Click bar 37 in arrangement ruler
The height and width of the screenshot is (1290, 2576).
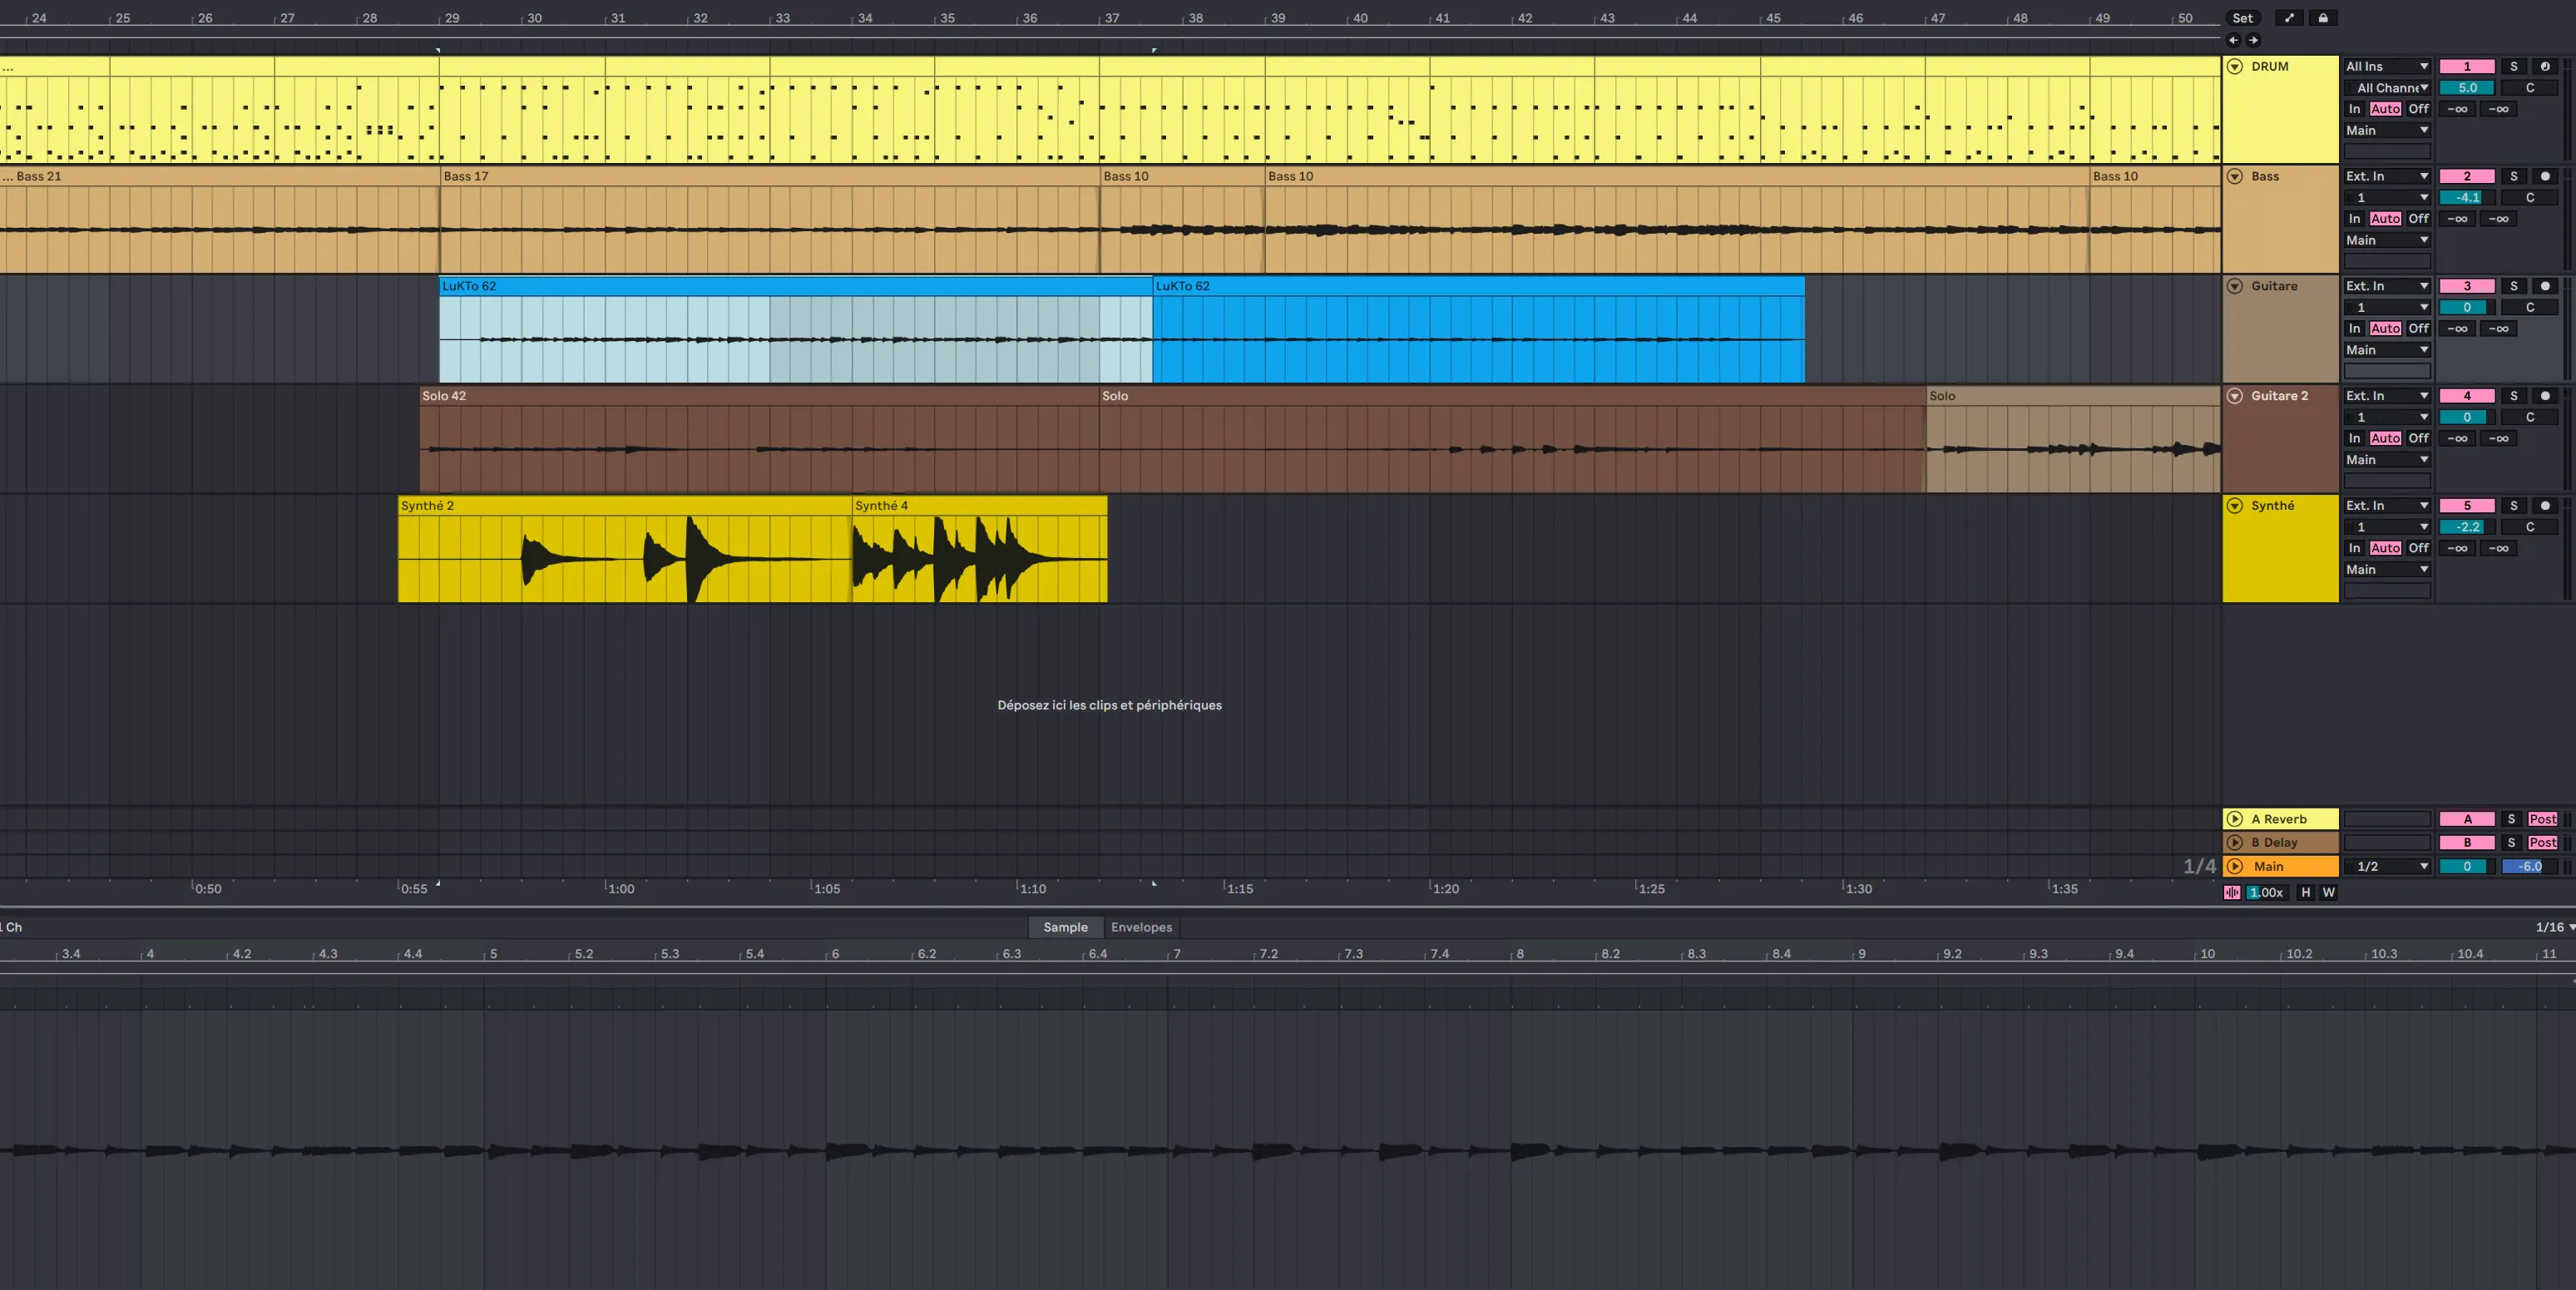click(1112, 18)
